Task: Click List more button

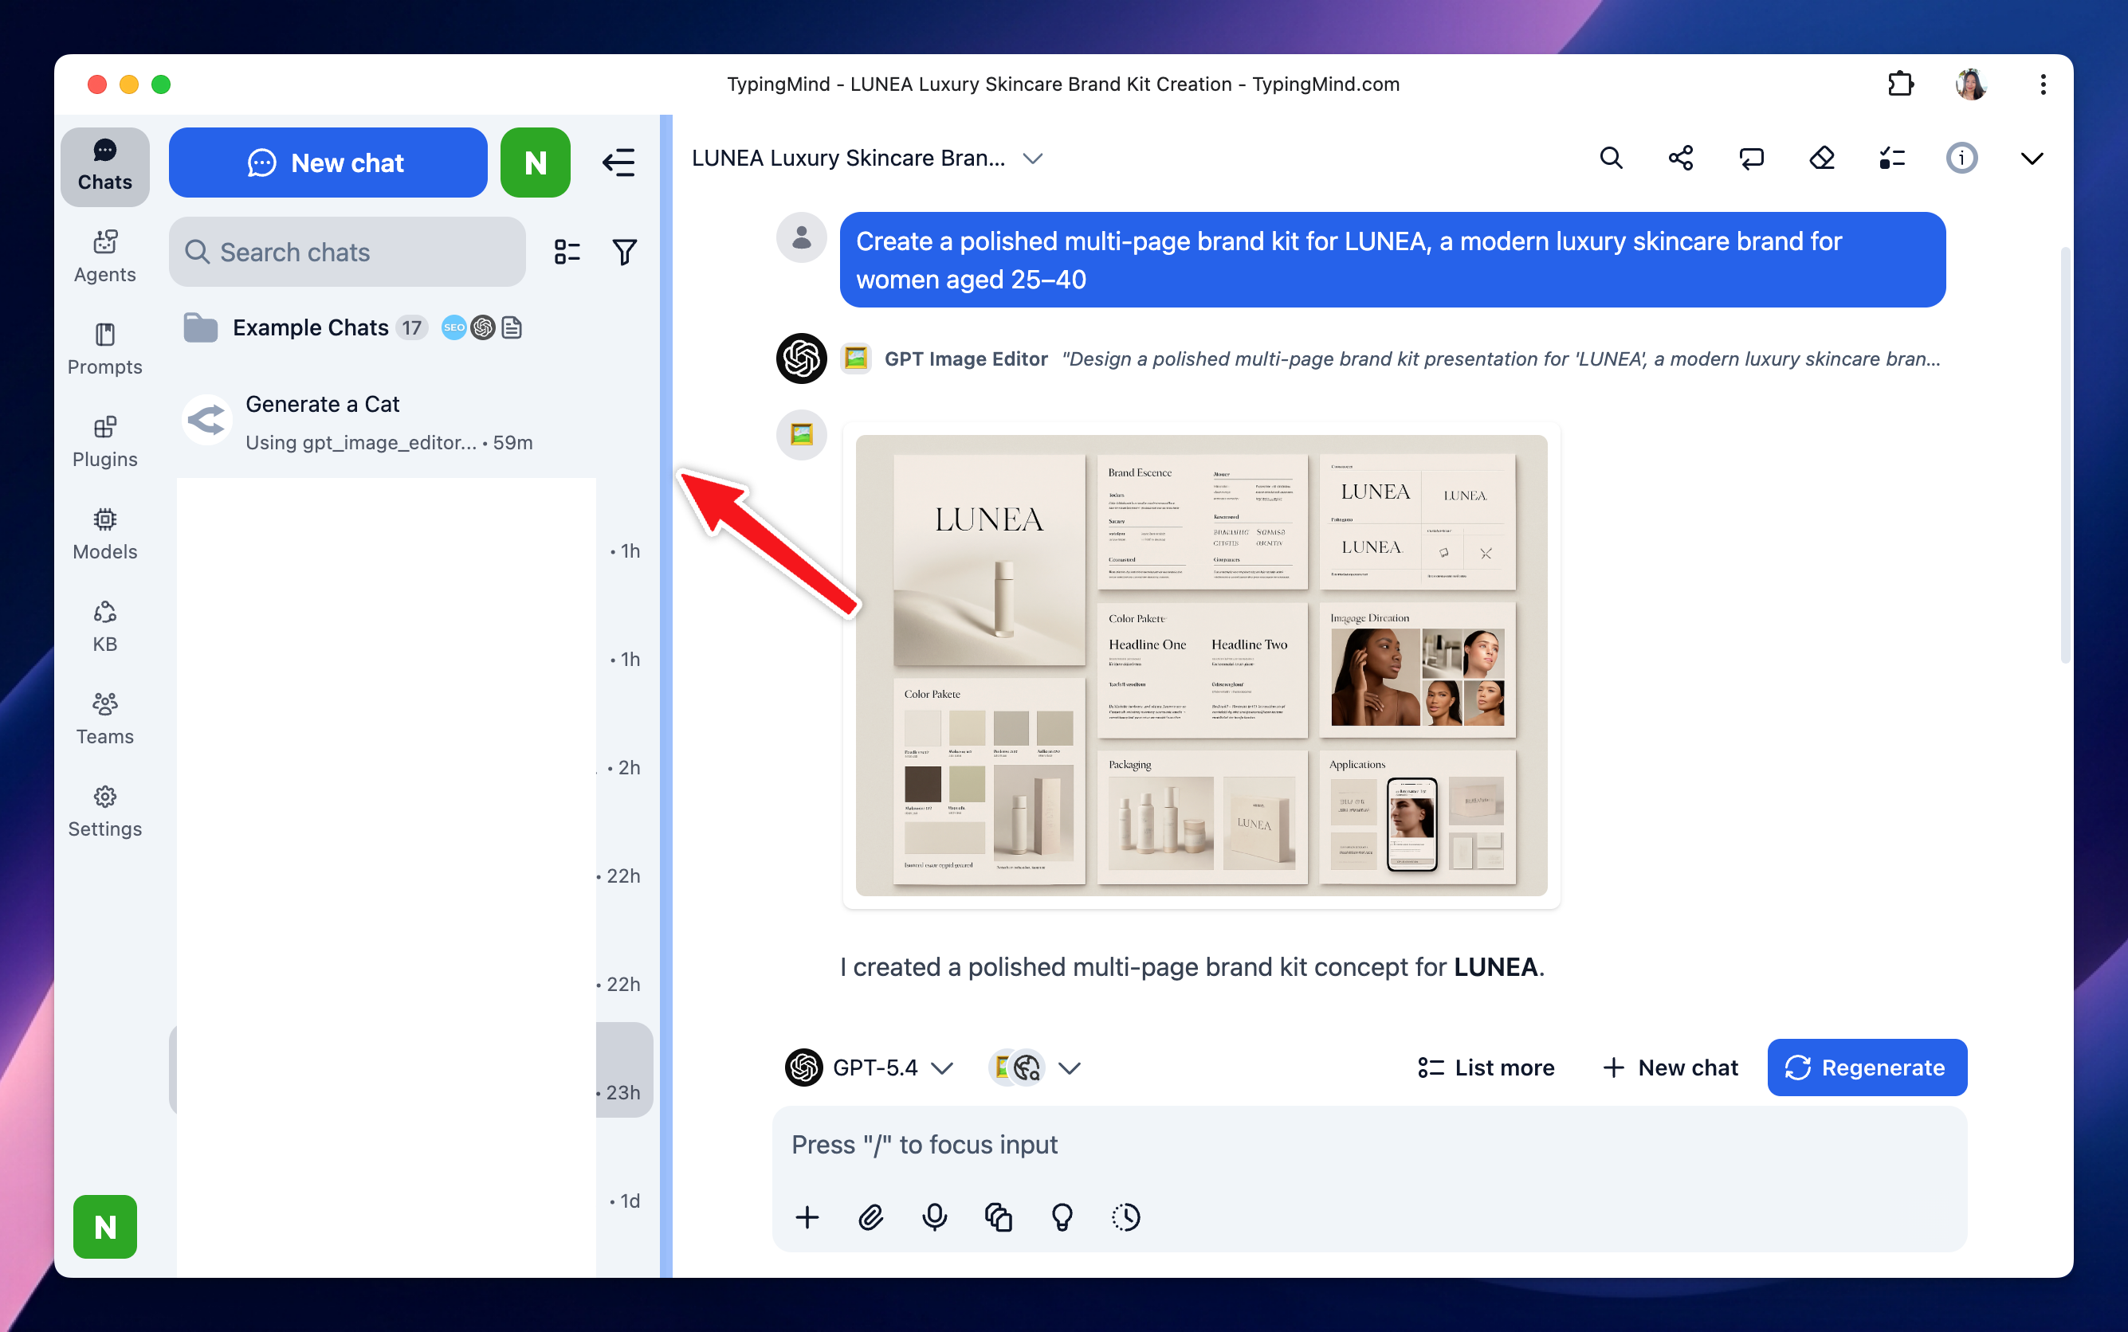Action: click(1486, 1068)
